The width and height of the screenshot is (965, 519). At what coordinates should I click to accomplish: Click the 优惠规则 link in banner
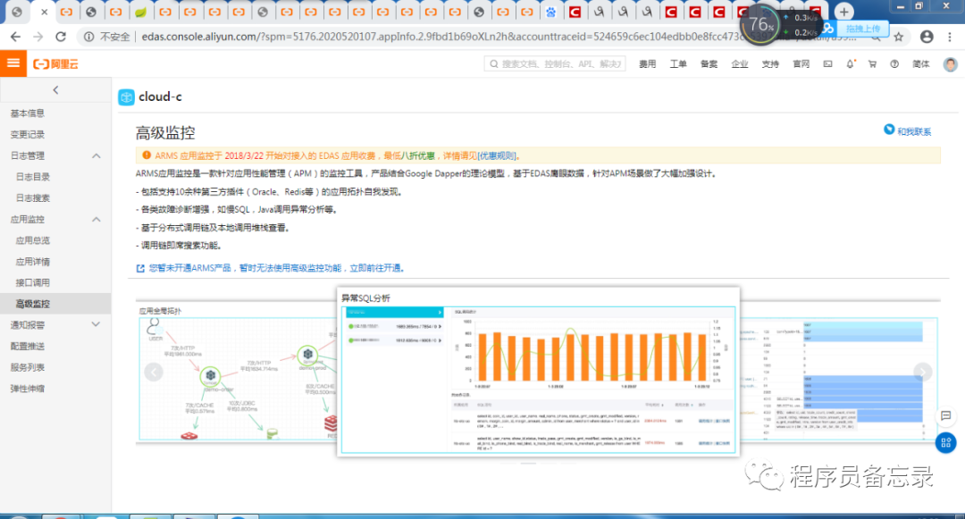point(498,155)
